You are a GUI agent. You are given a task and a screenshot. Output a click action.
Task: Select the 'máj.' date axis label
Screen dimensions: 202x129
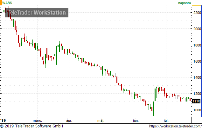[101, 120]
